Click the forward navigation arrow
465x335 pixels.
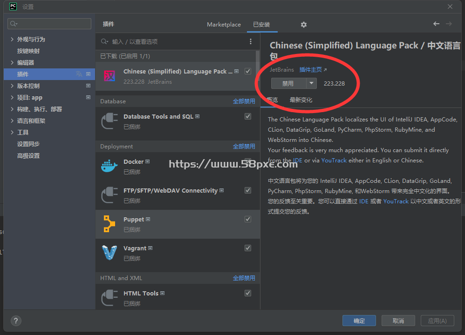tap(449, 24)
